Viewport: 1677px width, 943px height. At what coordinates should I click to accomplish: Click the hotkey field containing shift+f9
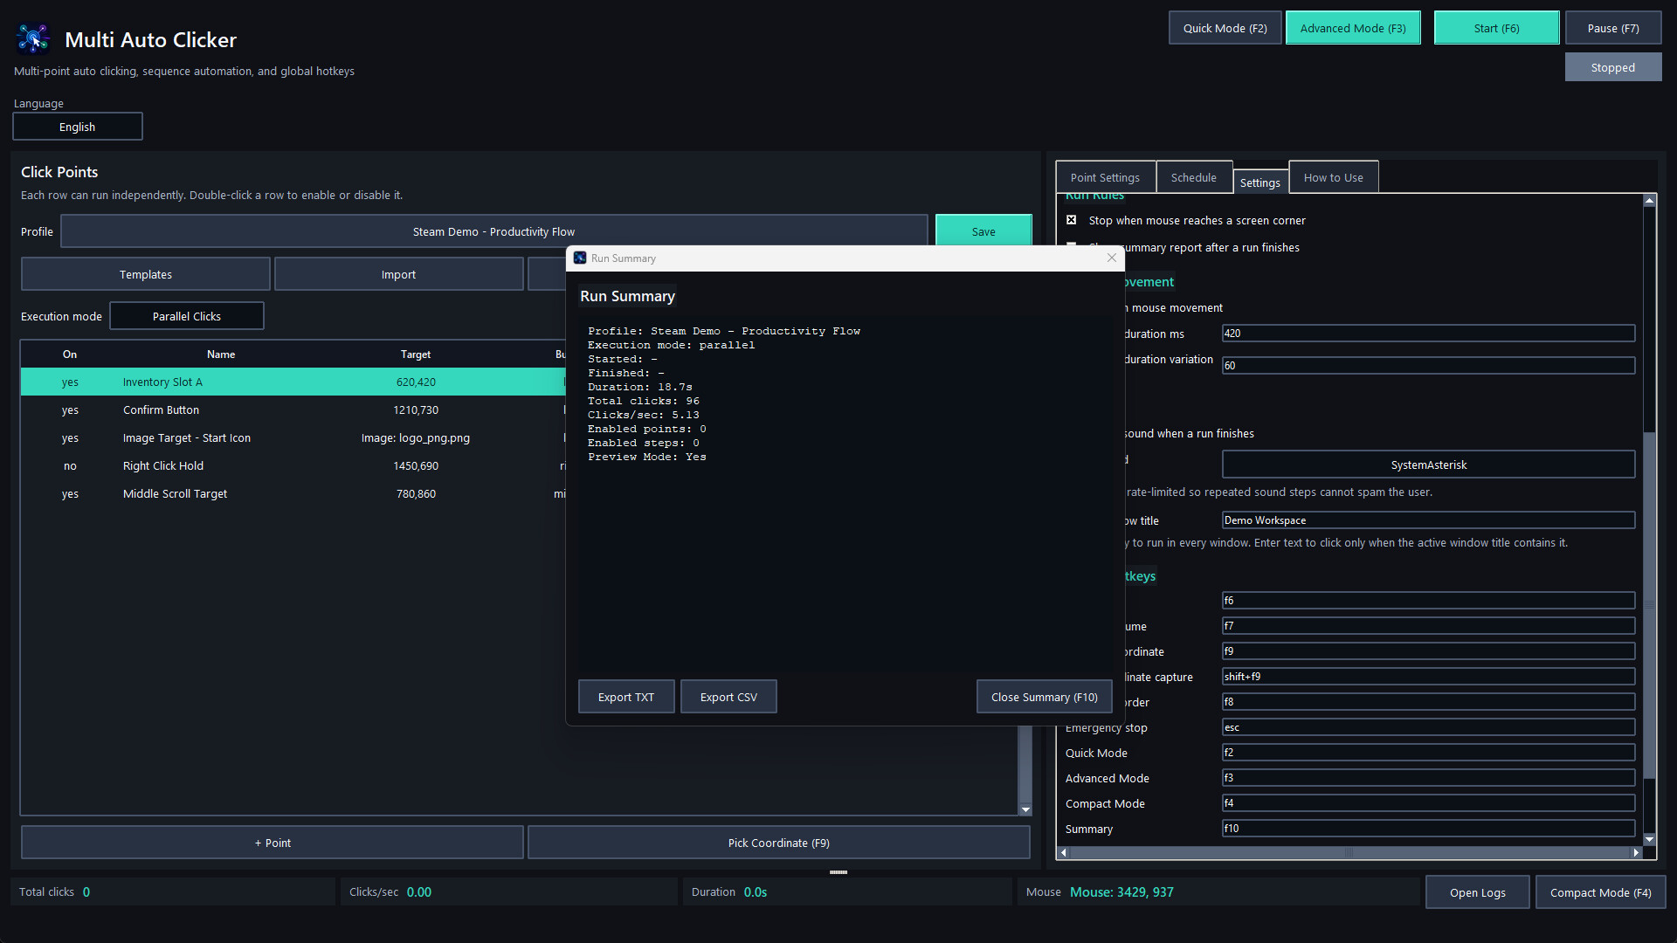[x=1428, y=676]
